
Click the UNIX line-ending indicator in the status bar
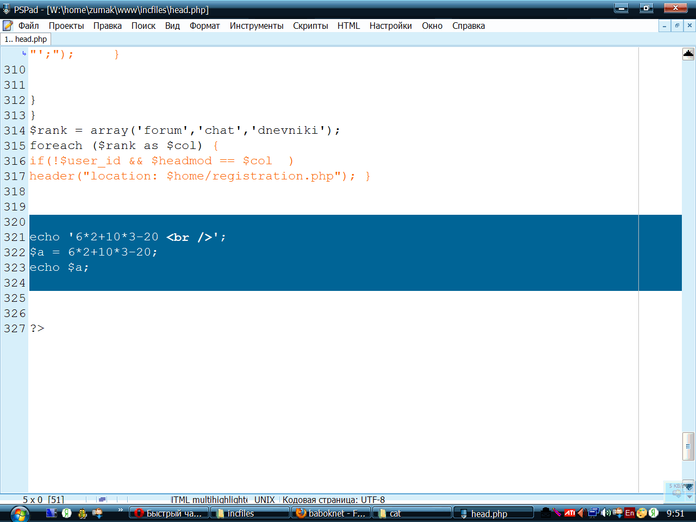pos(264,499)
